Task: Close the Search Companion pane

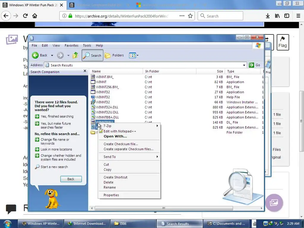Action: (x=85, y=71)
